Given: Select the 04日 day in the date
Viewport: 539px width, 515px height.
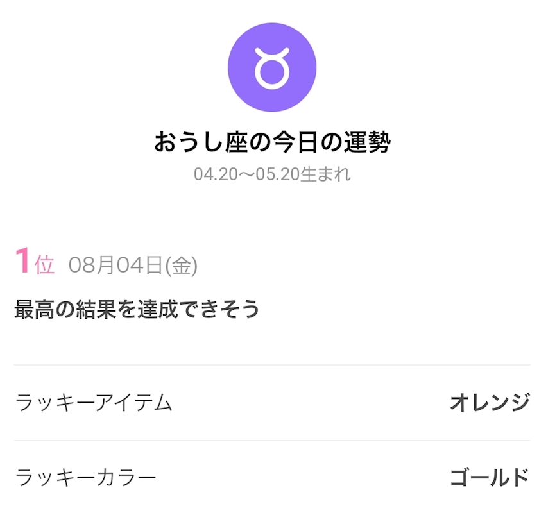Looking at the screenshot, I should pyautogui.click(x=140, y=266).
